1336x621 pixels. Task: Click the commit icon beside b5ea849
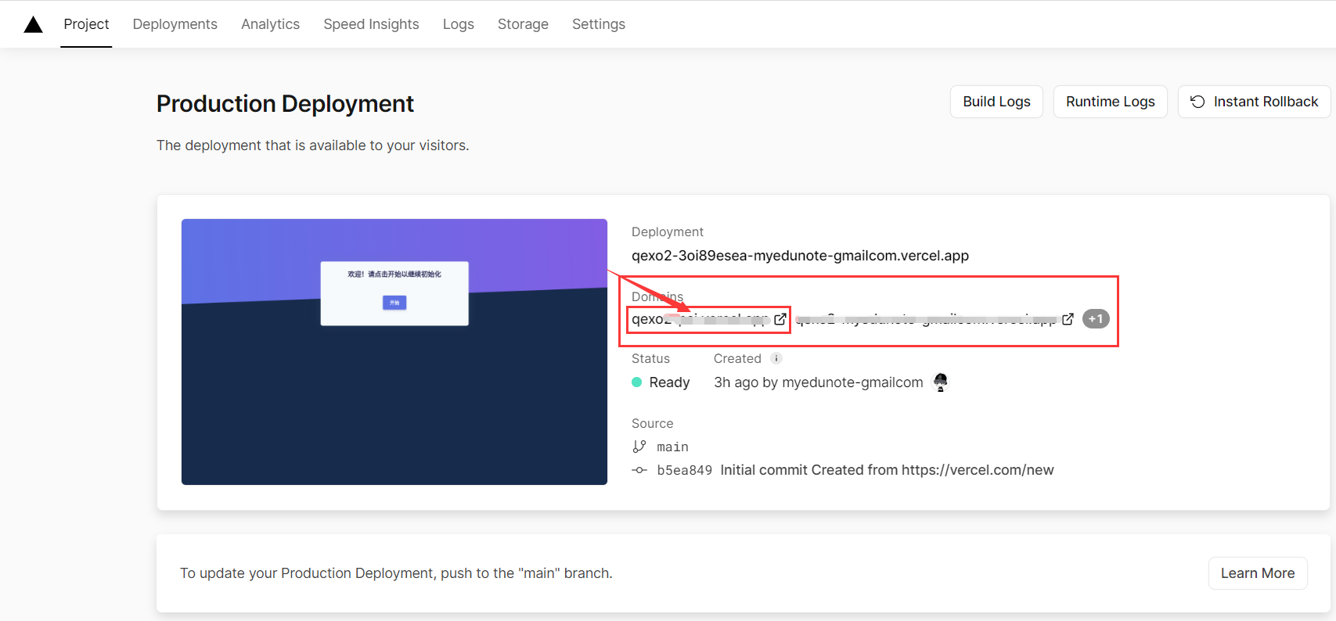[x=639, y=470]
